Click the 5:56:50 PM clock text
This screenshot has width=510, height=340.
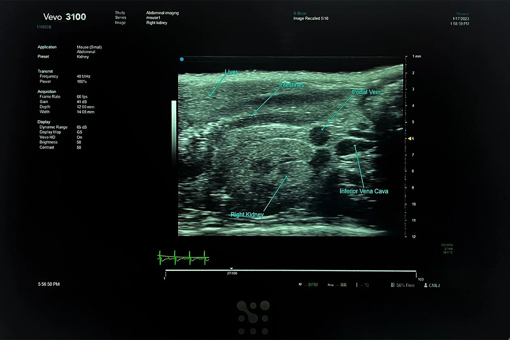[x=49, y=284]
